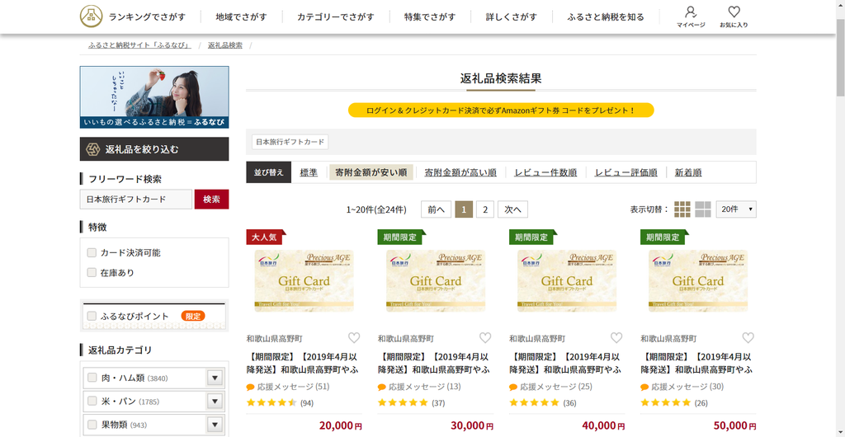Check 米・パン category
The image size is (845, 437).
pyautogui.click(x=92, y=401)
